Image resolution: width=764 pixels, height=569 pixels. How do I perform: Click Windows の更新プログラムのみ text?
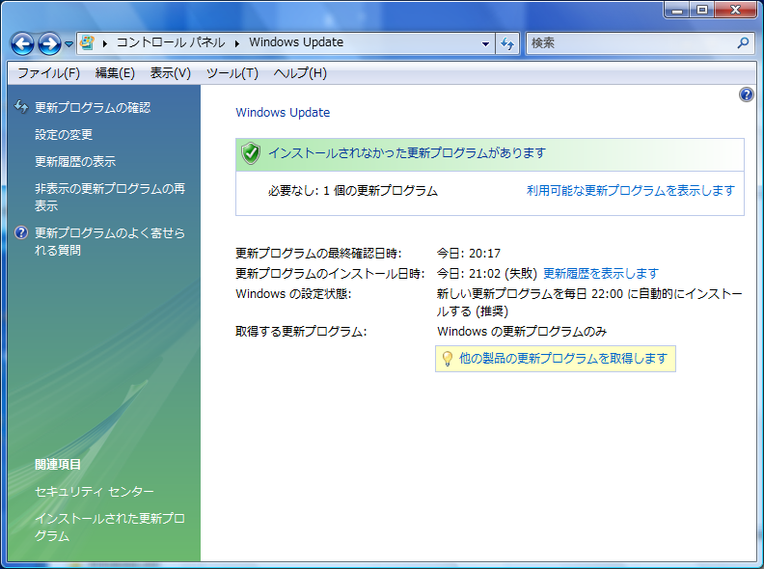pos(522,332)
